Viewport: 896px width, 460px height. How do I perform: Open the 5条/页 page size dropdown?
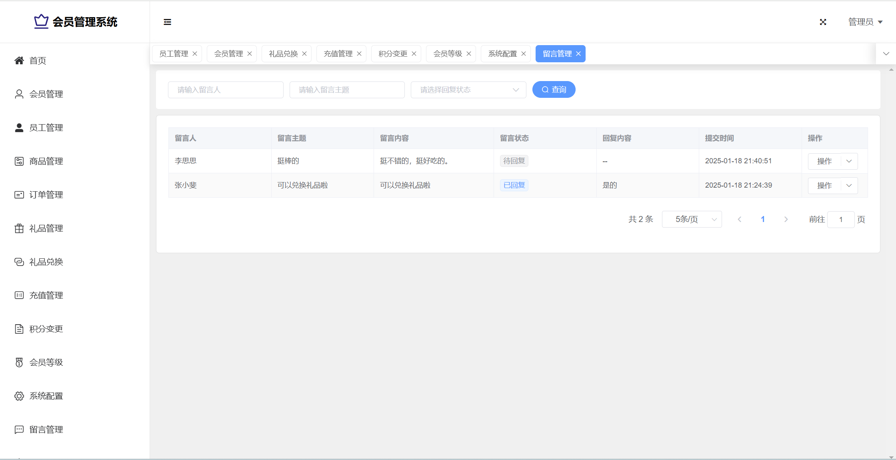click(692, 219)
